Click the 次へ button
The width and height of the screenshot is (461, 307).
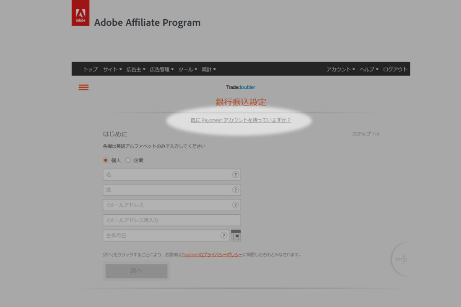pyautogui.click(x=136, y=271)
